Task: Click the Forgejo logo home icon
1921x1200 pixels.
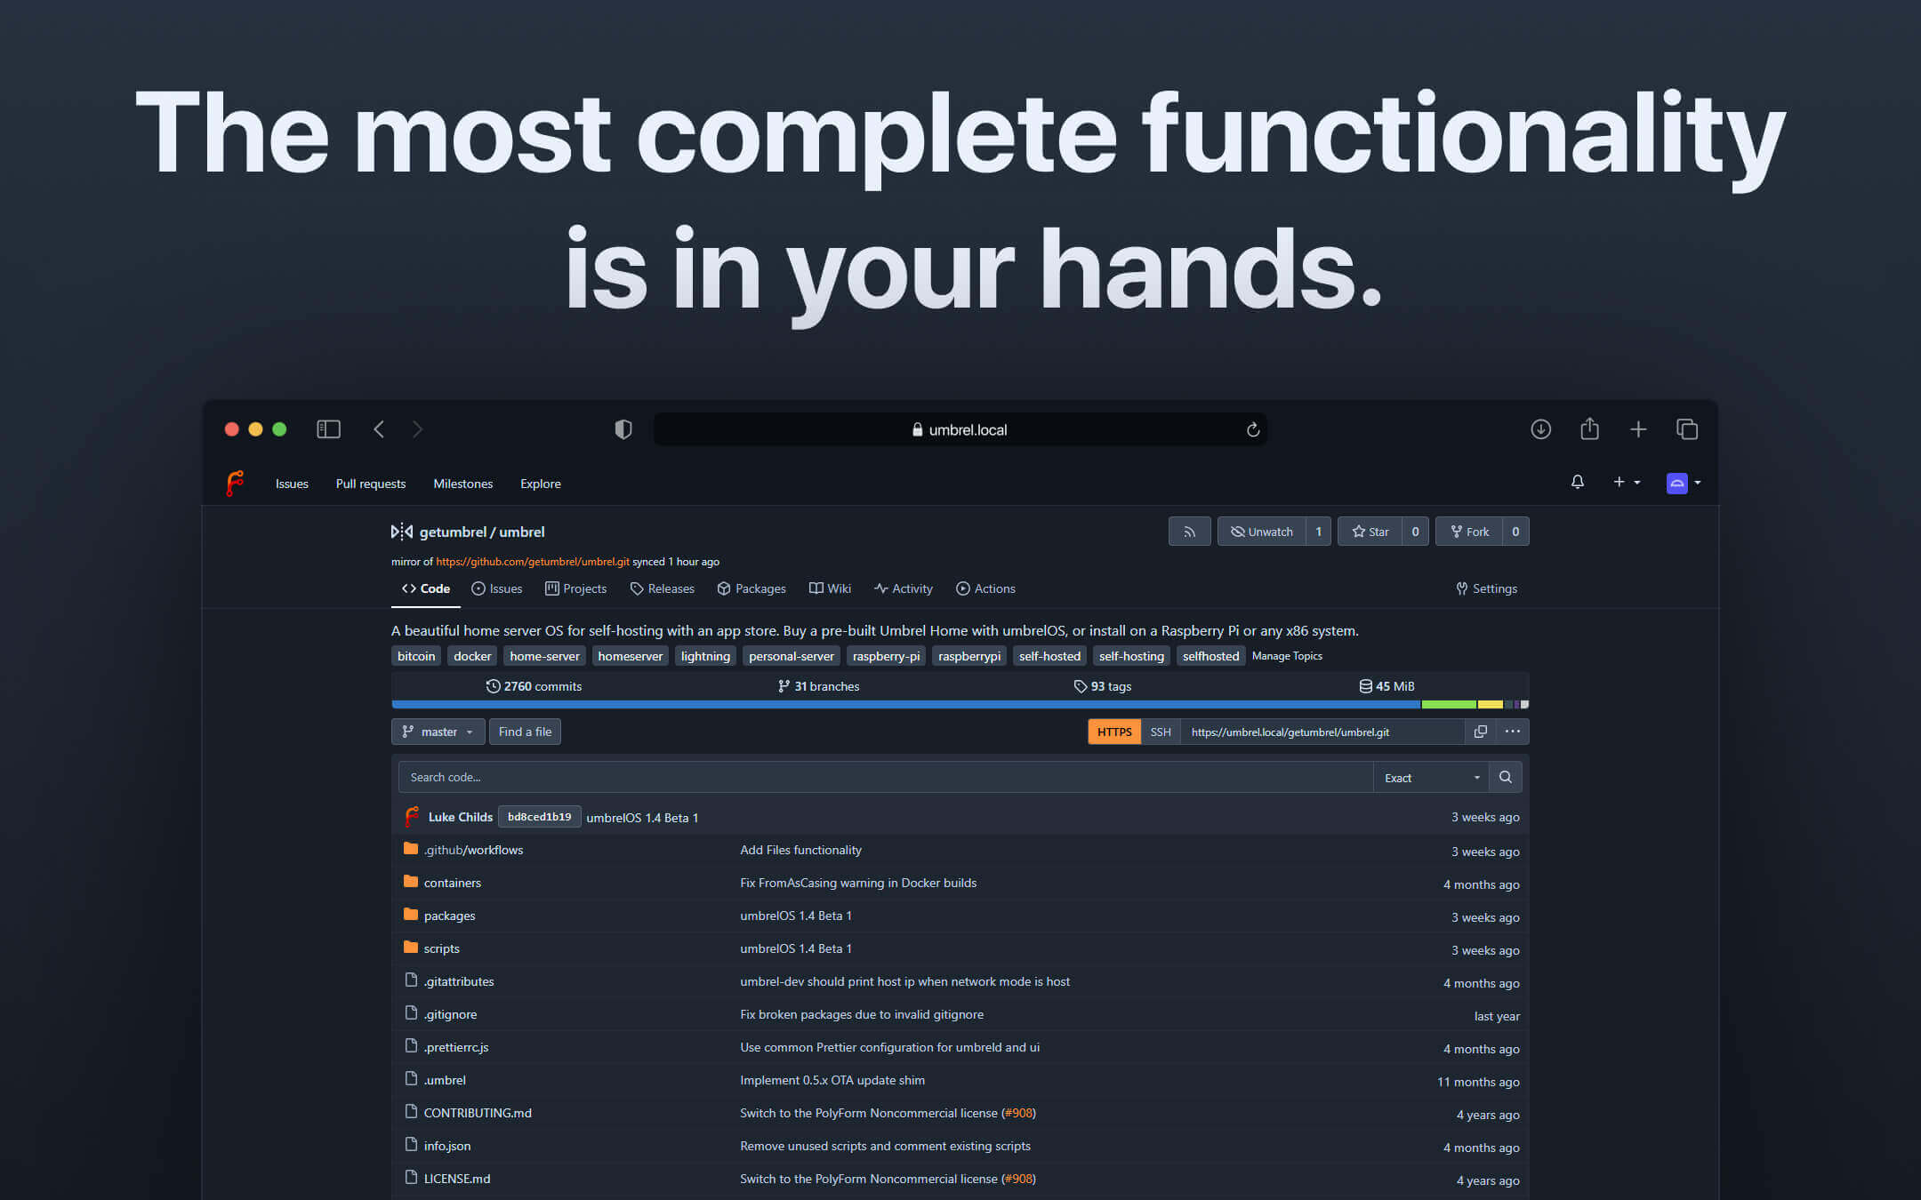Action: (235, 484)
